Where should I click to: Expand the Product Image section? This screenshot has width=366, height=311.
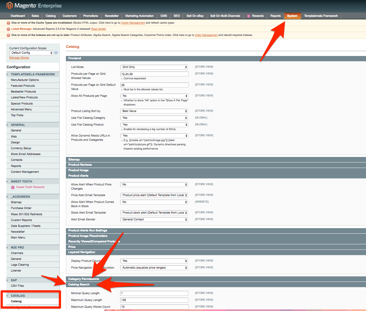click(216, 170)
